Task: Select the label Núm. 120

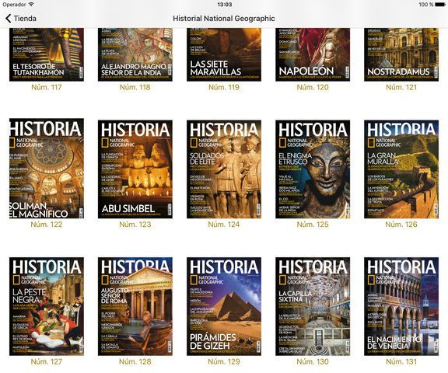Action: tap(313, 87)
